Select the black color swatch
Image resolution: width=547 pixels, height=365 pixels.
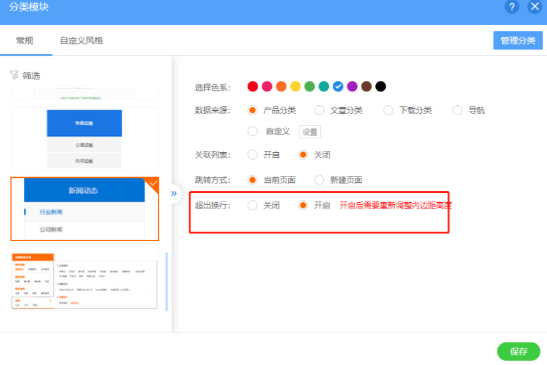click(380, 86)
